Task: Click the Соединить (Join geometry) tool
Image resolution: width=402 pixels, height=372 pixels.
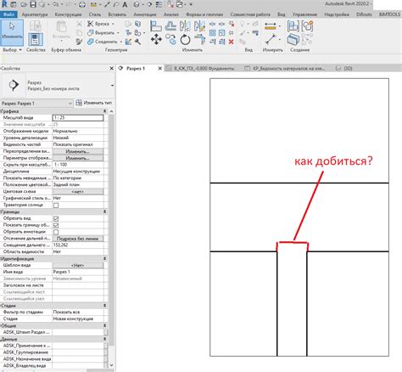Action: pos(103,42)
